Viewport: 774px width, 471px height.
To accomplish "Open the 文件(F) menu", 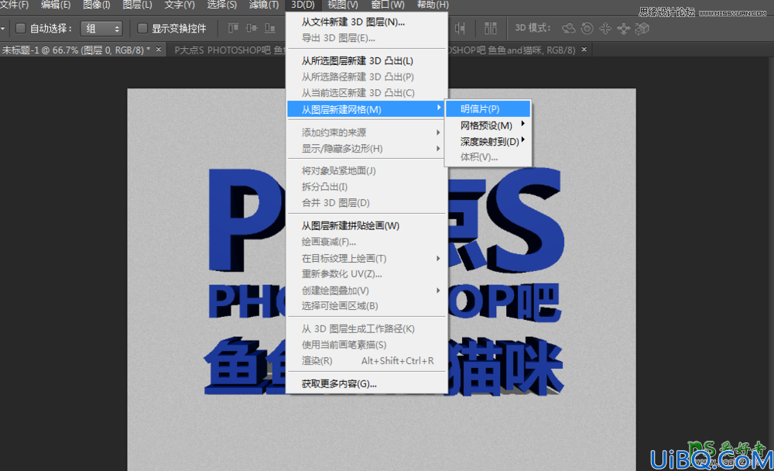I will pos(14,5).
